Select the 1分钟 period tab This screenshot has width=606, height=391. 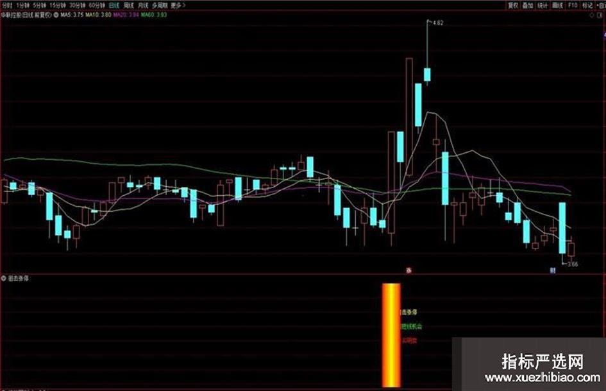click(23, 5)
